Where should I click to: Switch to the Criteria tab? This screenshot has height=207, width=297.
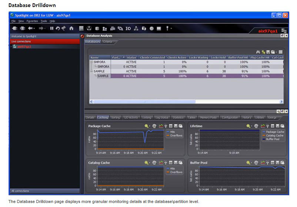tap(108, 42)
